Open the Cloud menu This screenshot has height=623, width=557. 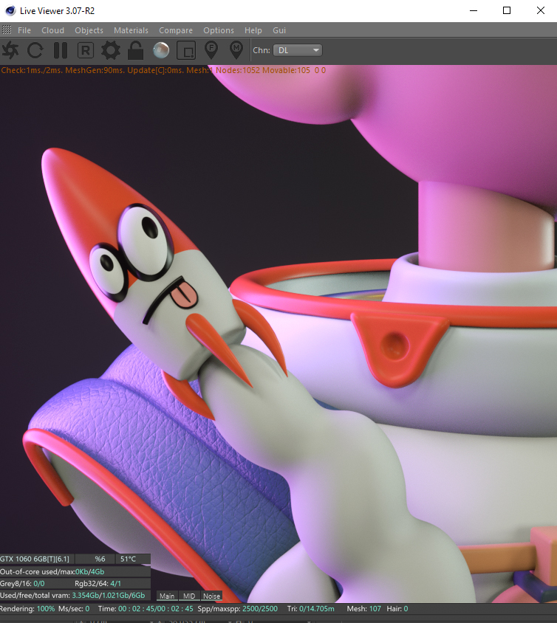click(x=53, y=30)
